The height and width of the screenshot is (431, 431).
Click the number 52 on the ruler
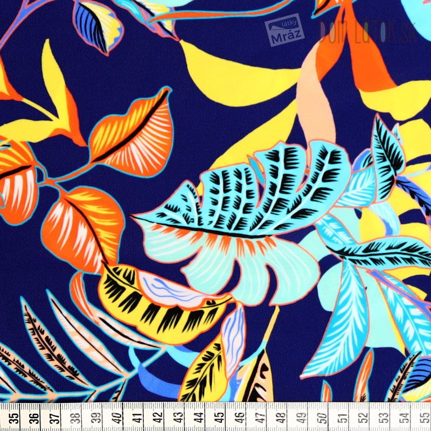pos(364,419)
